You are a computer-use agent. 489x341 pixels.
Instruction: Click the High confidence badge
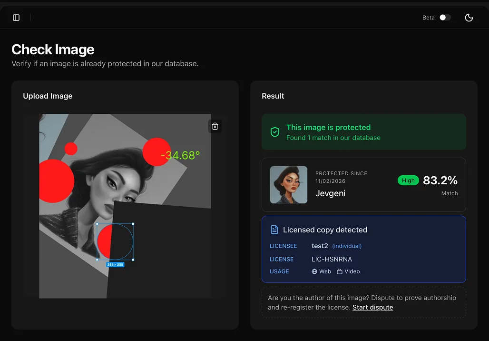408,181
